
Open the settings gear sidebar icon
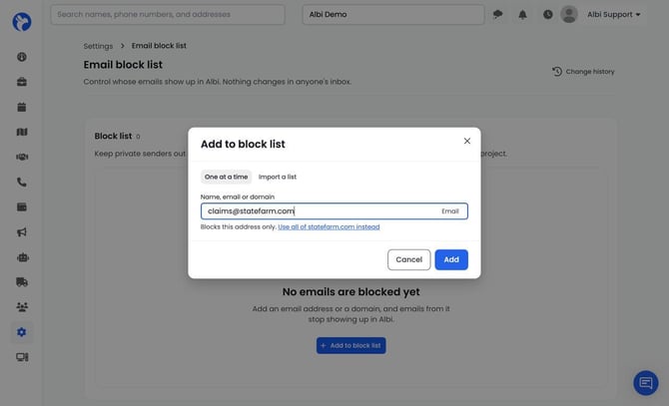tap(22, 332)
